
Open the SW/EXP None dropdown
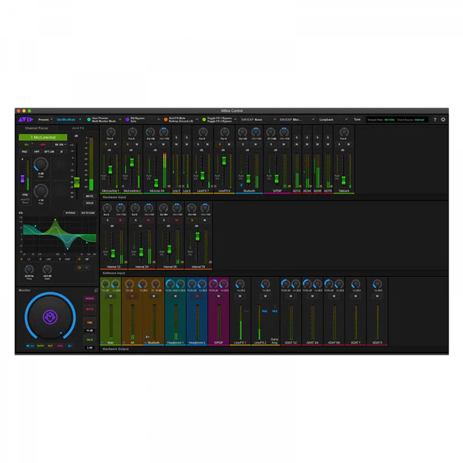click(259, 120)
